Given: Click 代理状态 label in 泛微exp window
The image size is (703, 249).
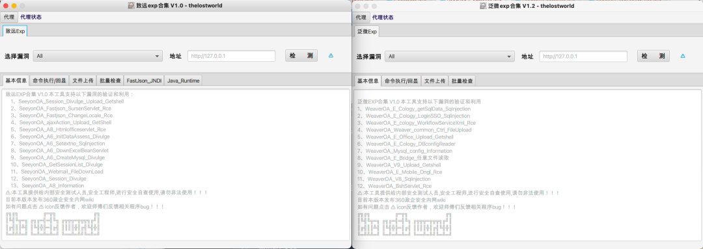Looking at the screenshot, I should 383,18.
